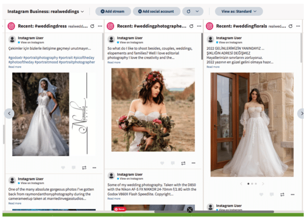Open more options for #weddingflorals stream
Image resolution: width=307 pixels, height=220 pixels.
click(297, 26)
